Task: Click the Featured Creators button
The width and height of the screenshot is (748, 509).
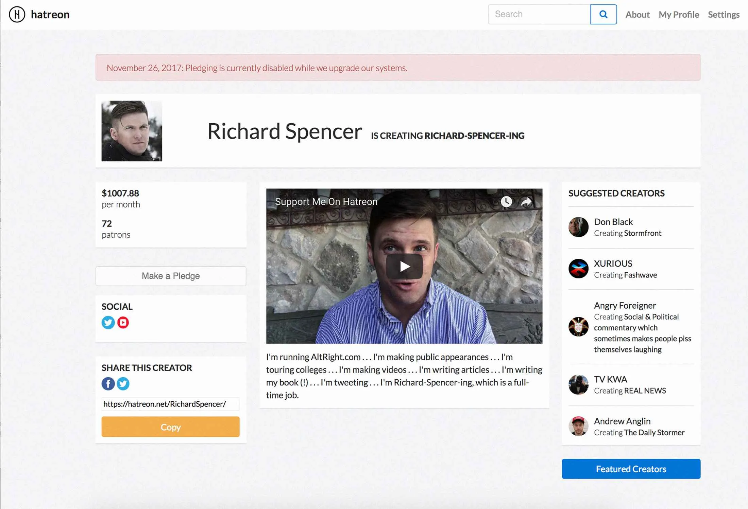Action: pyautogui.click(x=631, y=469)
